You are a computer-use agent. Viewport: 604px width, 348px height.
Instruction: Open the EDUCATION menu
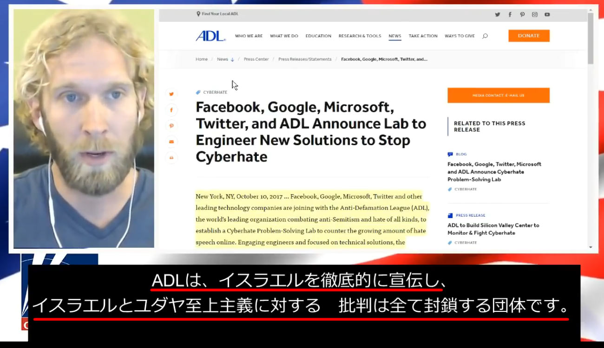pyautogui.click(x=318, y=36)
